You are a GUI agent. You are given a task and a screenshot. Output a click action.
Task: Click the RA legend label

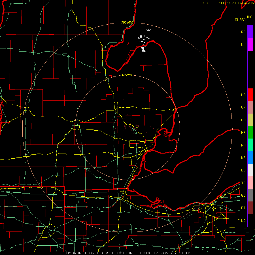tap(243, 145)
